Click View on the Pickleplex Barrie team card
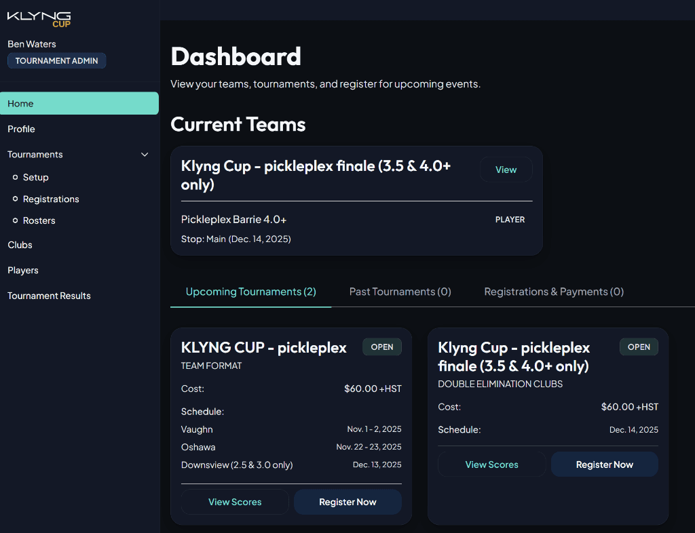The width and height of the screenshot is (695, 533). (506, 169)
